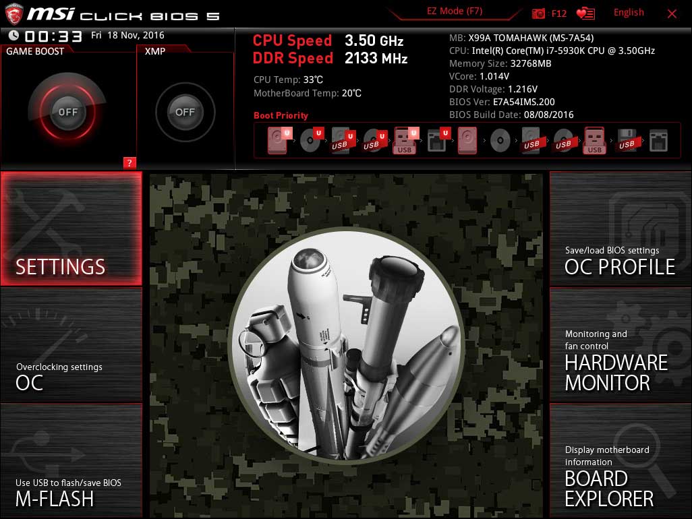The image size is (692, 519).
Task: Select the UEFI USB key boot icon
Action: coord(405,140)
